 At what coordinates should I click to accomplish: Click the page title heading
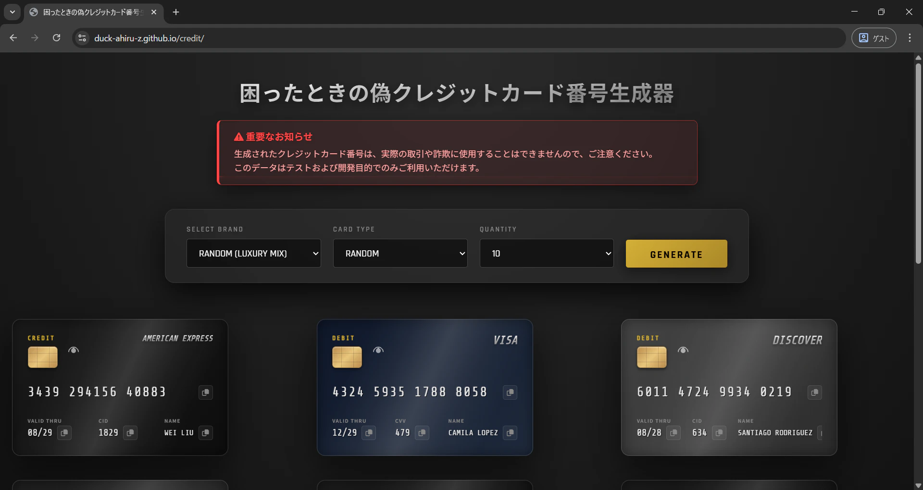pyautogui.click(x=457, y=93)
